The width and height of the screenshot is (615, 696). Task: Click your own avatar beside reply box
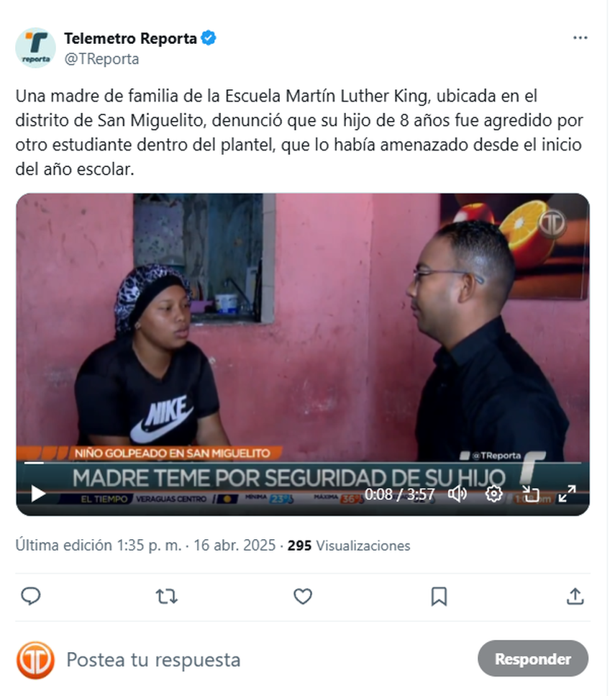[35, 660]
